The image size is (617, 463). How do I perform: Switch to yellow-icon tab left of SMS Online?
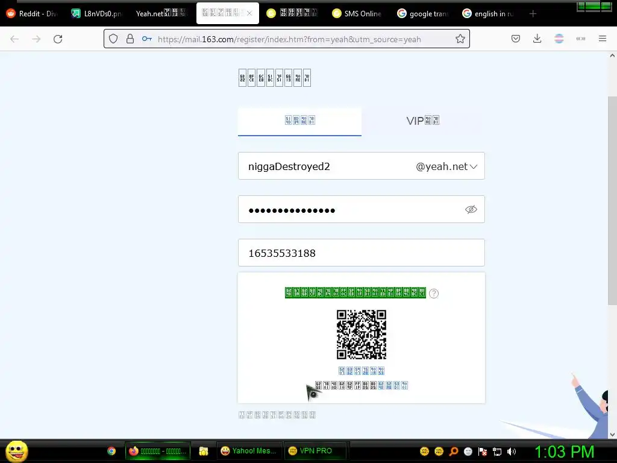pos(292,13)
